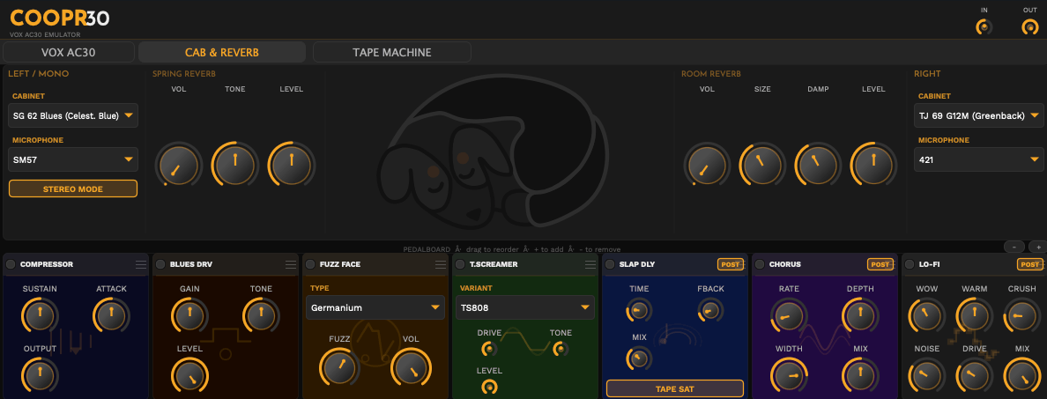Click the Compressor ATTACK knob
Screen dimensions: 1047x399
[x=111, y=316]
